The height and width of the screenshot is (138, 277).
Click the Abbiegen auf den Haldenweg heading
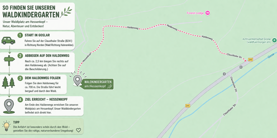(x=47, y=56)
